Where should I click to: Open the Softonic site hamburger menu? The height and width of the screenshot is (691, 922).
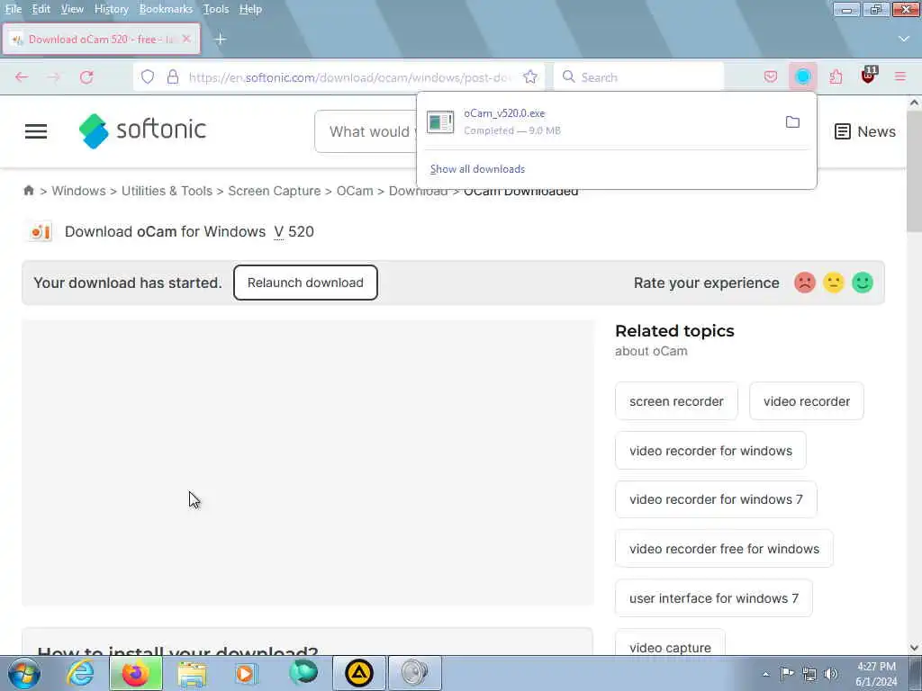click(x=36, y=131)
